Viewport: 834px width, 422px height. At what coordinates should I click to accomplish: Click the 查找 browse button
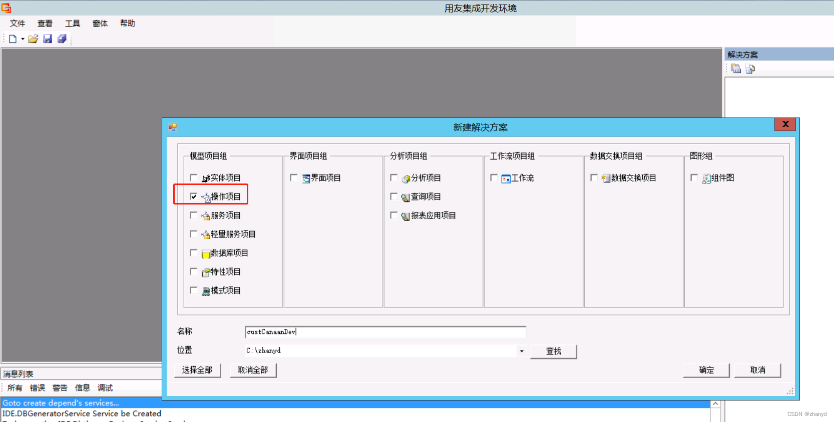click(x=554, y=351)
